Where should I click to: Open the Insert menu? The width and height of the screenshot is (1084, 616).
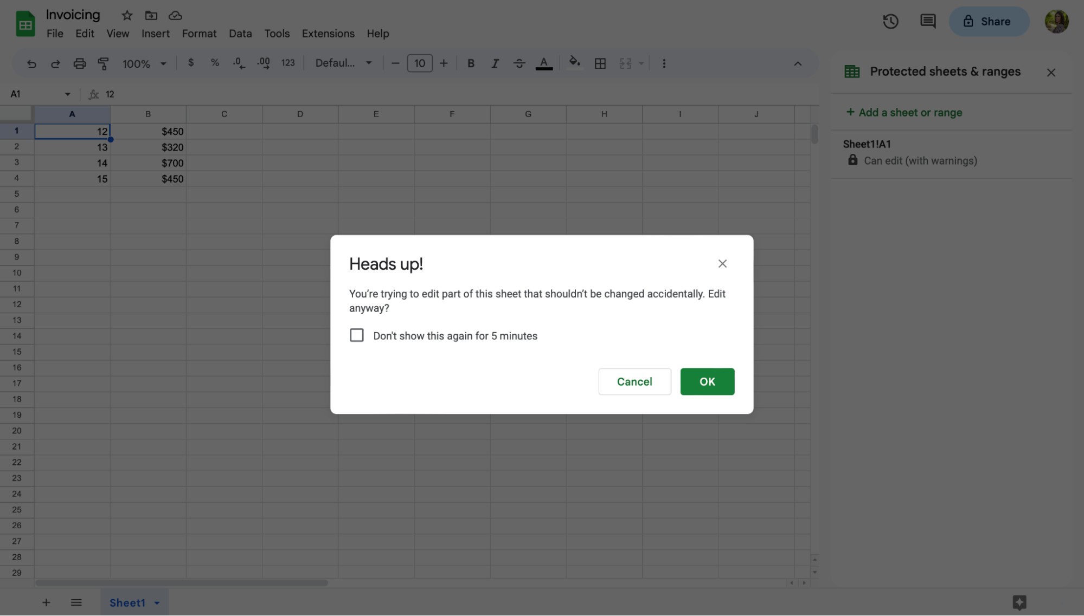(156, 34)
